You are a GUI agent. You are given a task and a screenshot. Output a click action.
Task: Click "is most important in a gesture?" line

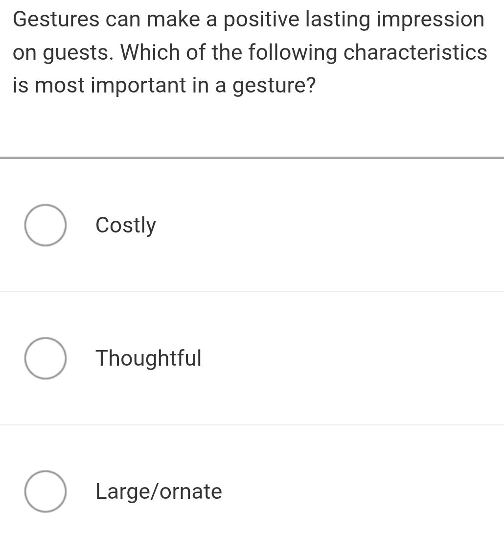[164, 86]
